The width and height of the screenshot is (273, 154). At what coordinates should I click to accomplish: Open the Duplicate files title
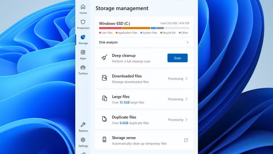(x=124, y=117)
